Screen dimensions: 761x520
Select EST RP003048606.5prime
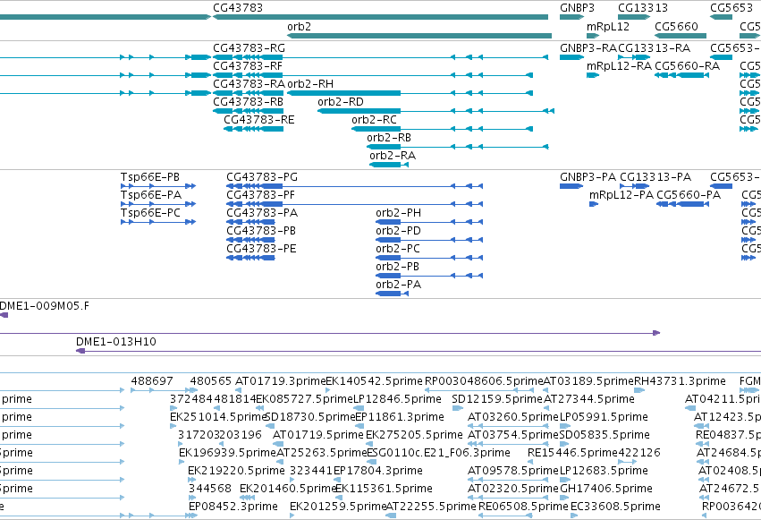(x=484, y=381)
